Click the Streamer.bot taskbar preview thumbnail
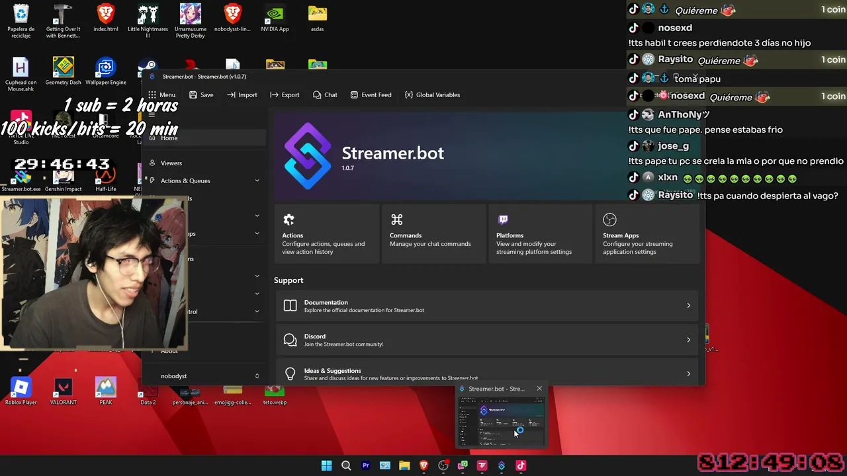This screenshot has width=847, height=476. tap(502, 421)
